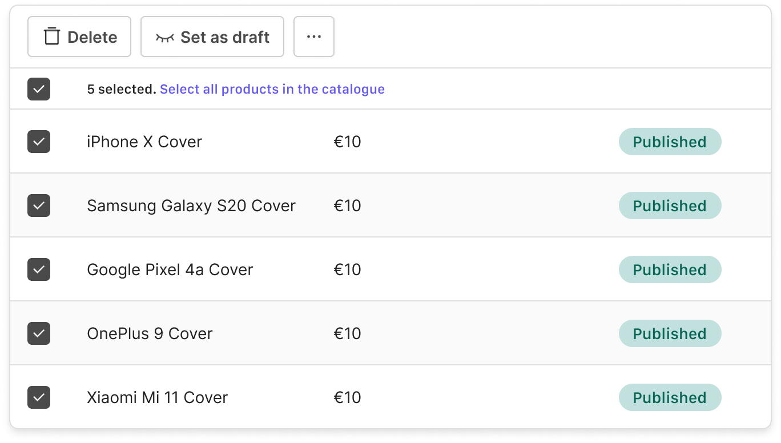Toggle the Google Pixel 4a Cover checkbox
The width and height of the screenshot is (781, 443).
tap(39, 269)
